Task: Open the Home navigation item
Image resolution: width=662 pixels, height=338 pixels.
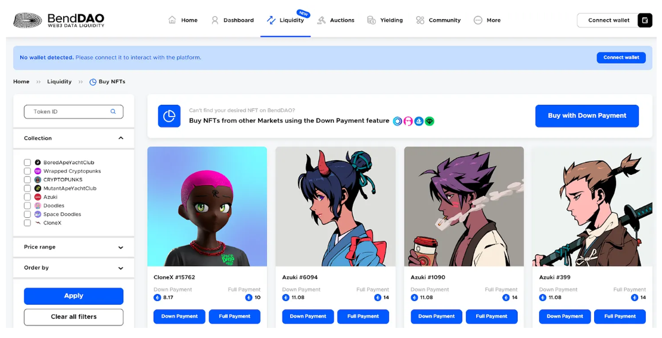Action: click(183, 20)
